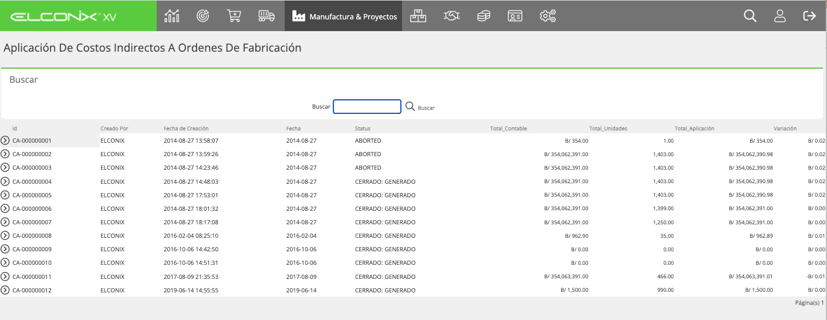This screenshot has height=320, width=827.
Task: Open the inventory boxes module icon
Action: pos(418,16)
